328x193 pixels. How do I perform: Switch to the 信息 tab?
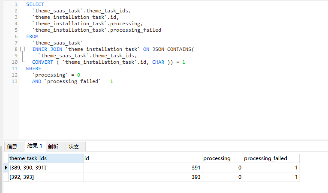point(12,146)
